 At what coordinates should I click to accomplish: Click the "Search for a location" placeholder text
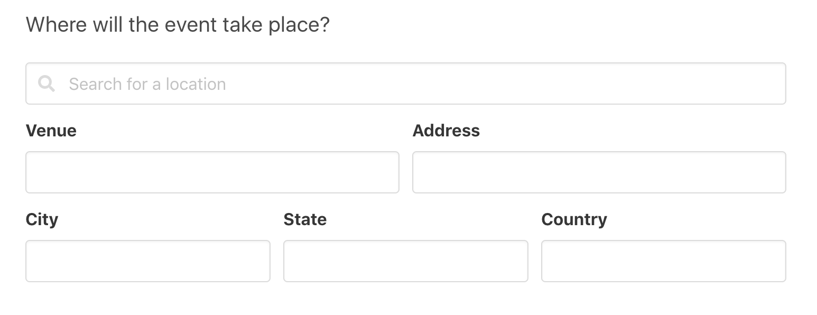147,84
